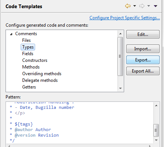Click the grayed forward navigation arrow
Viewport: 164px width, 147px height.
[142, 6]
